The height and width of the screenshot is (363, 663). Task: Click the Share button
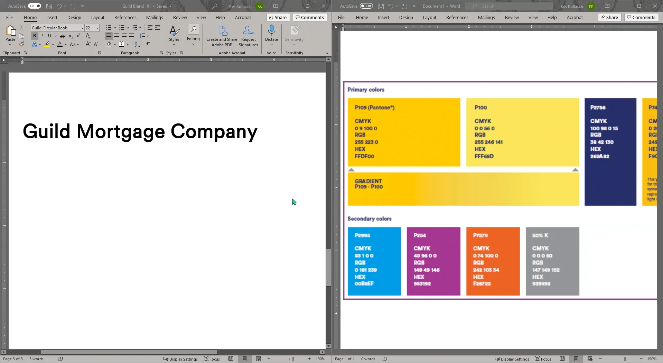pos(278,17)
